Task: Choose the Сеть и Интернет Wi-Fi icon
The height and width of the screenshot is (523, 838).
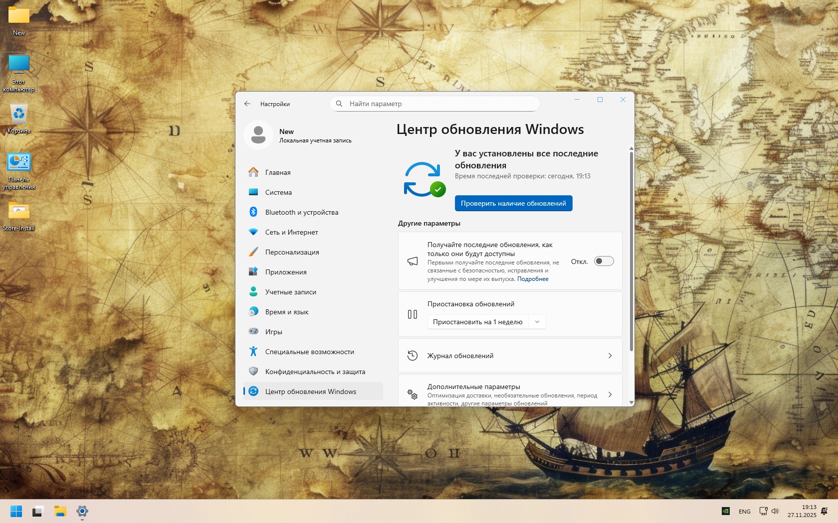Action: pyautogui.click(x=253, y=232)
